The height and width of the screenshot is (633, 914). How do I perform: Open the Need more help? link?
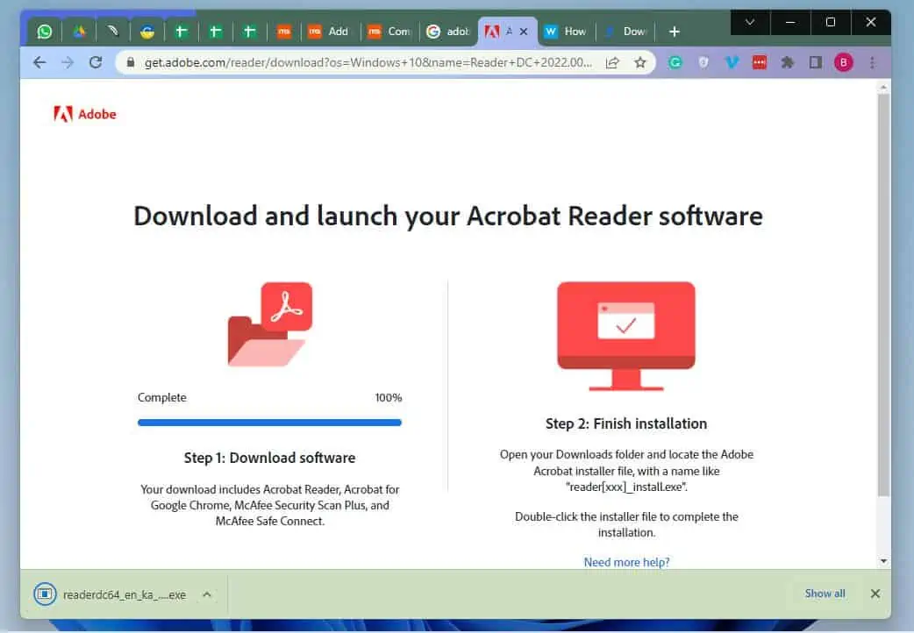pos(626,562)
